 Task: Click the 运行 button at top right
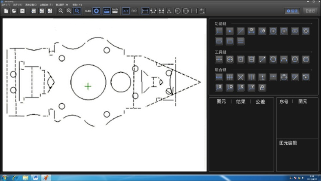pyautogui.click(x=310, y=11)
